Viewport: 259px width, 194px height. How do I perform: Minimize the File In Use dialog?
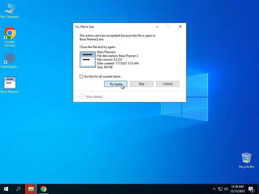coord(157,27)
